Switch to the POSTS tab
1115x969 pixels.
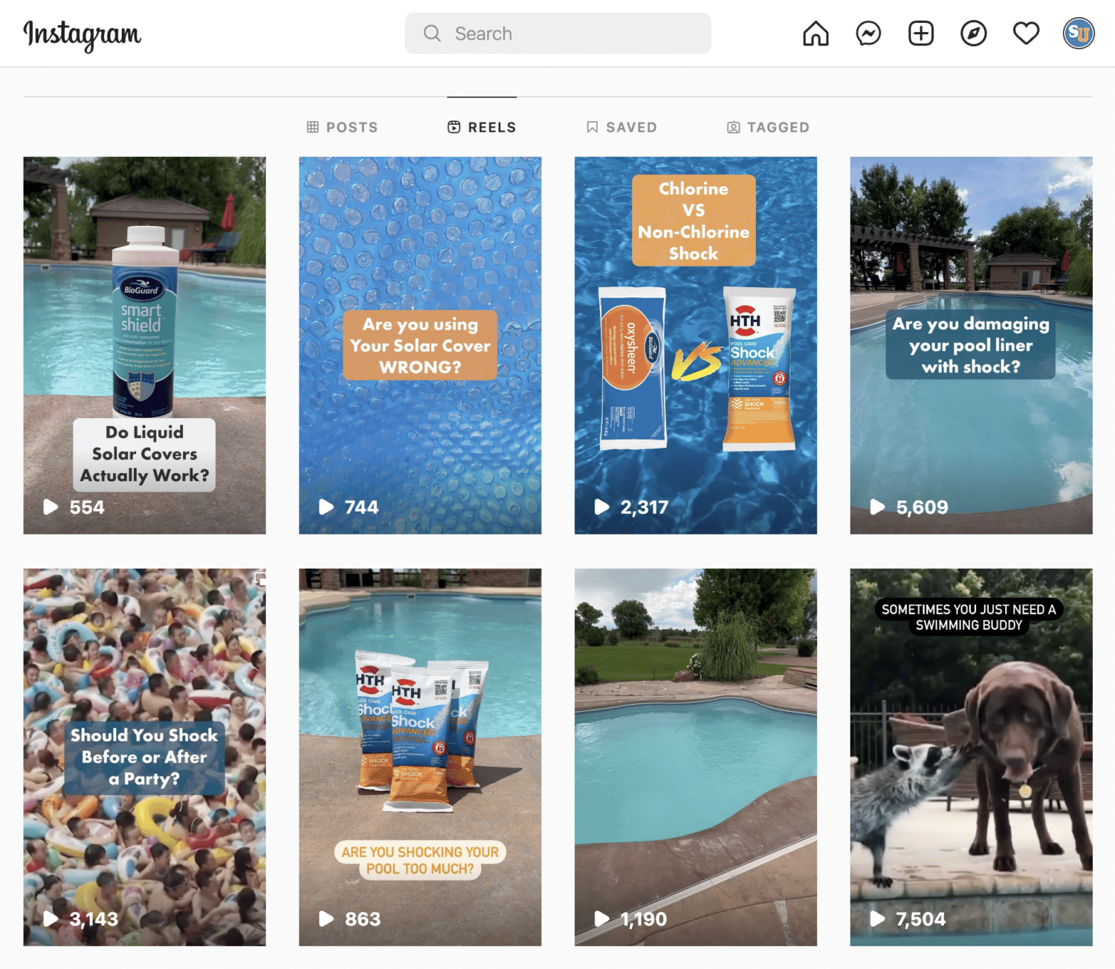(x=342, y=127)
